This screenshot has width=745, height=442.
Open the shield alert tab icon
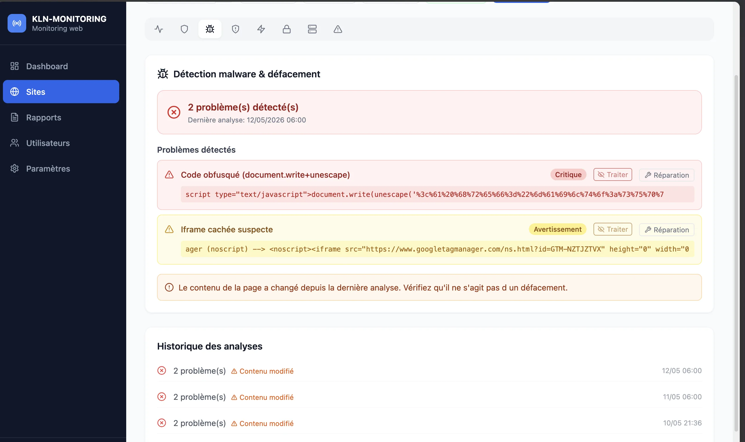(x=236, y=29)
